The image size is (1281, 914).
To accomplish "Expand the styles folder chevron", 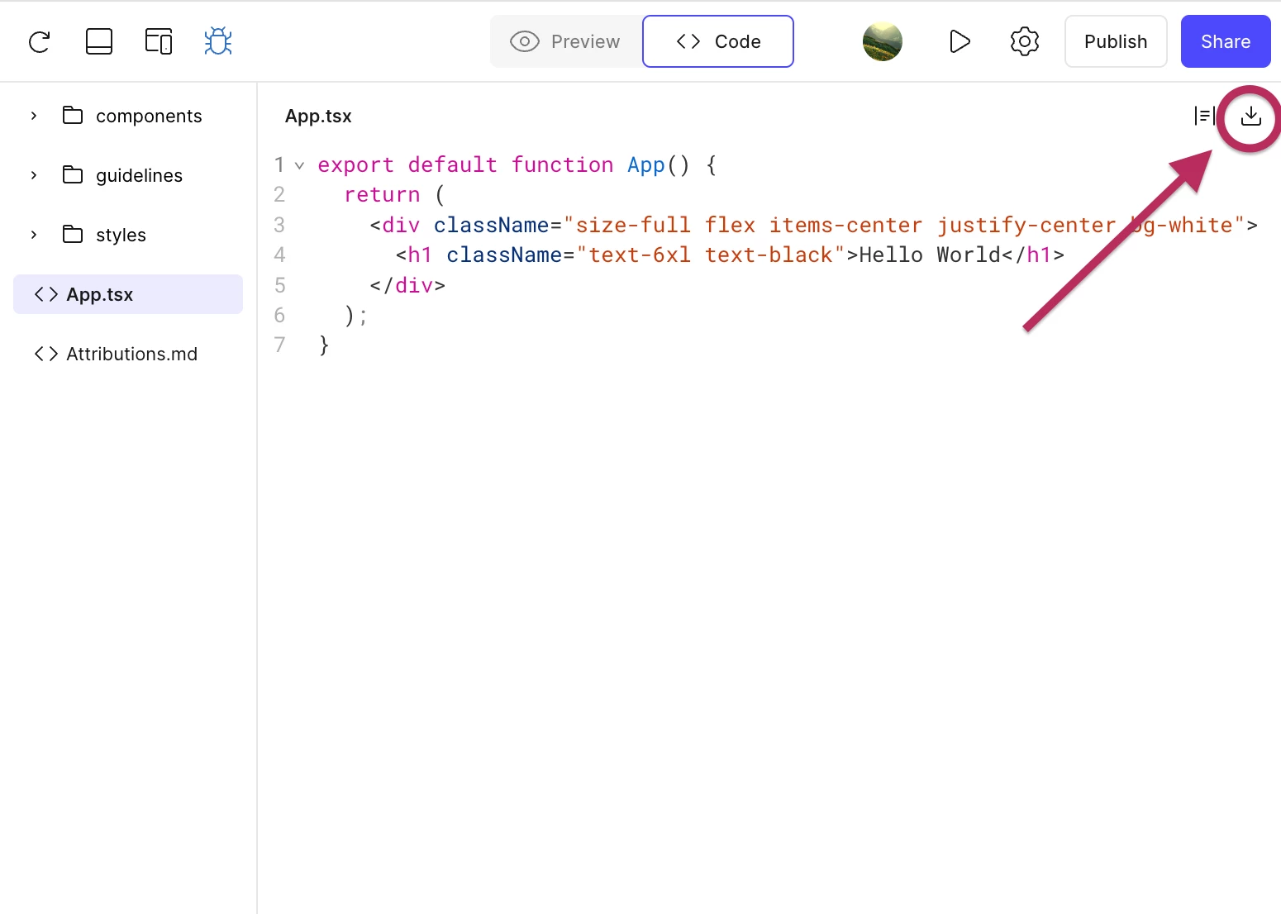I will [34, 235].
